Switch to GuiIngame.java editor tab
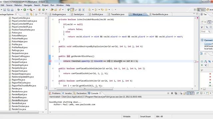The height and width of the screenshot is (119, 213). (59, 14)
